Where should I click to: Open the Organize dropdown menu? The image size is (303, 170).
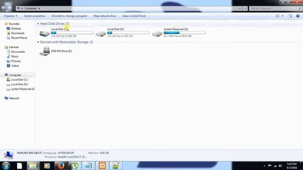click(x=10, y=16)
